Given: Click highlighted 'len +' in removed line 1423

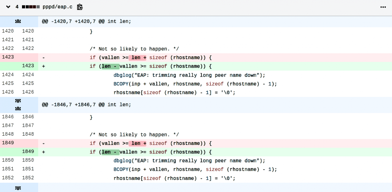Looking at the screenshot, I should click(139, 58).
